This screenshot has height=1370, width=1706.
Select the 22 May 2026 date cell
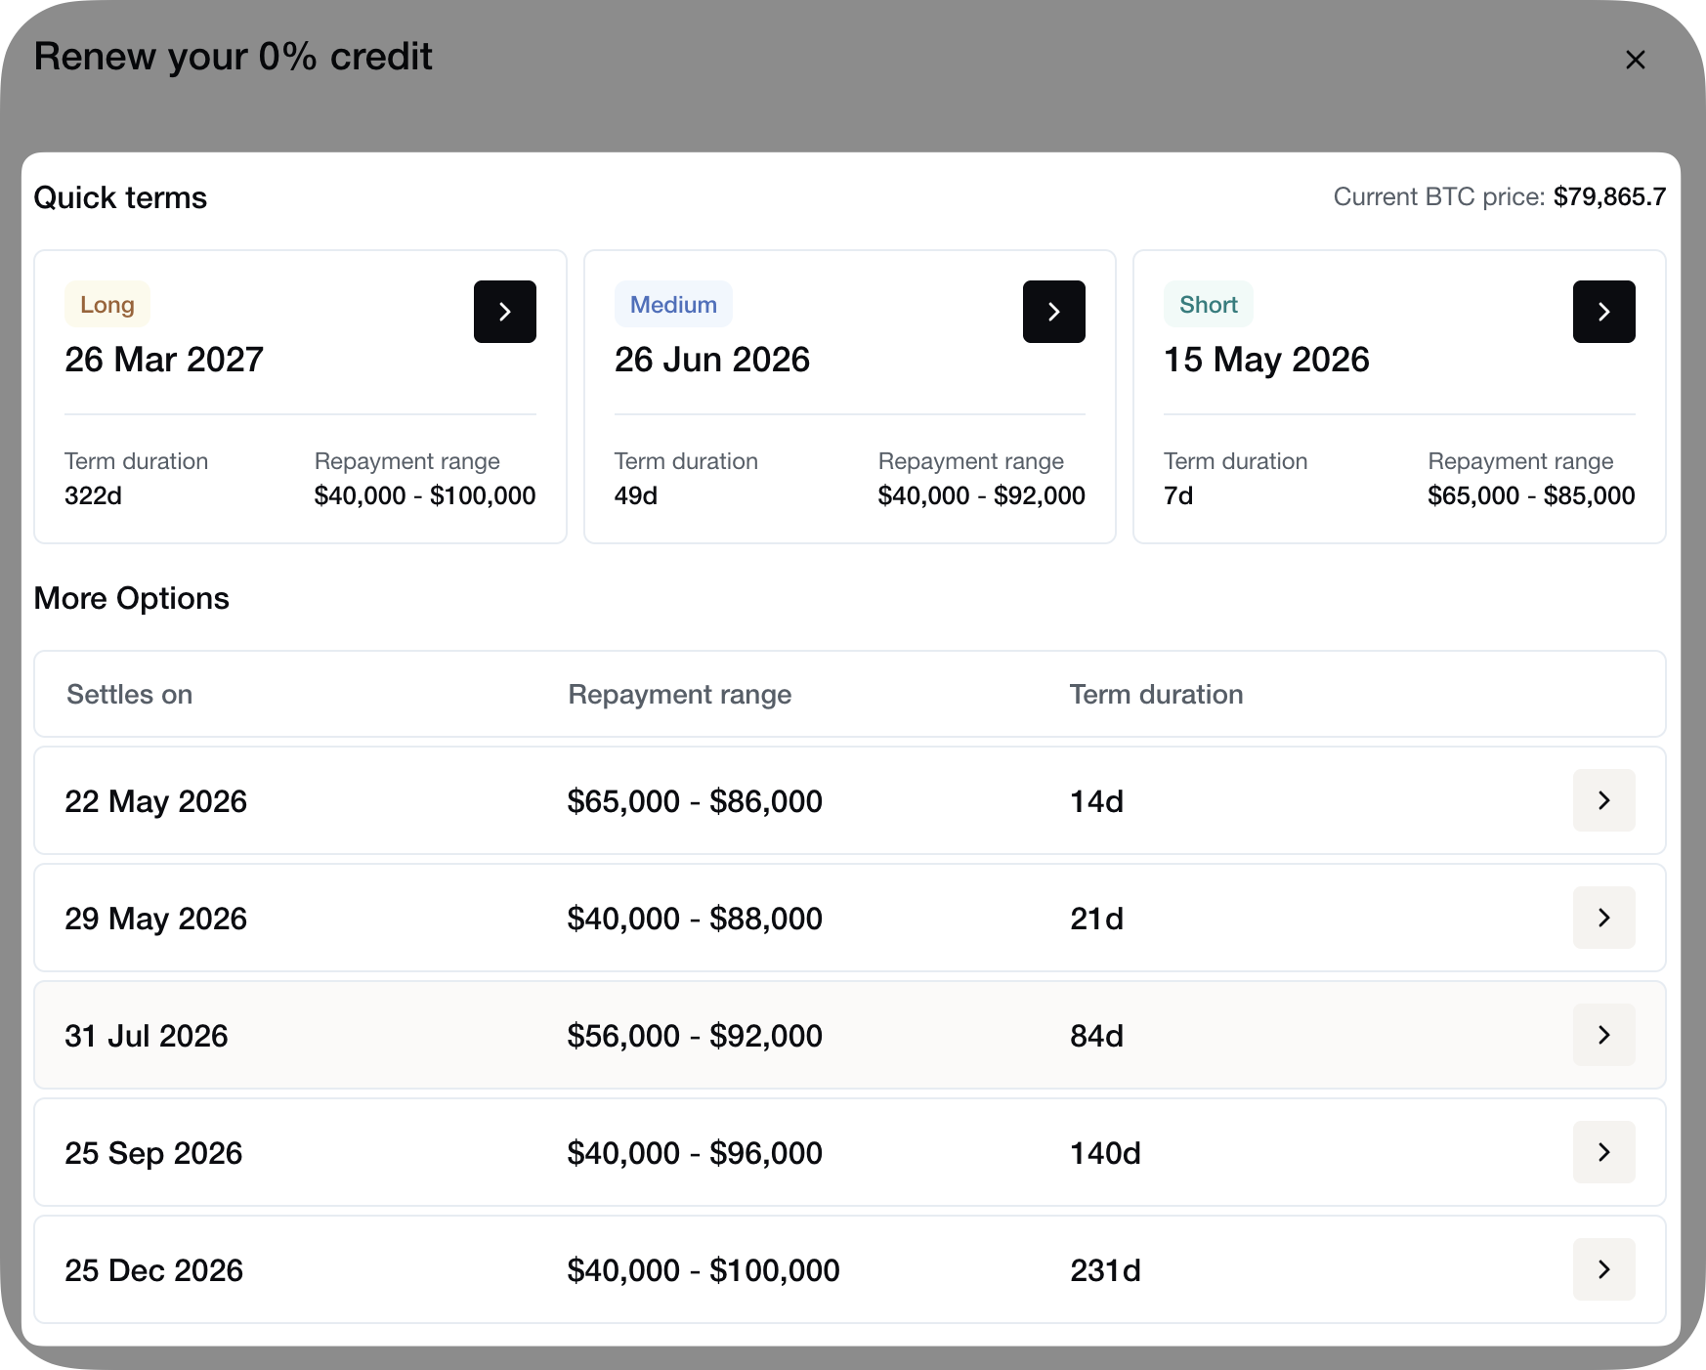(155, 801)
